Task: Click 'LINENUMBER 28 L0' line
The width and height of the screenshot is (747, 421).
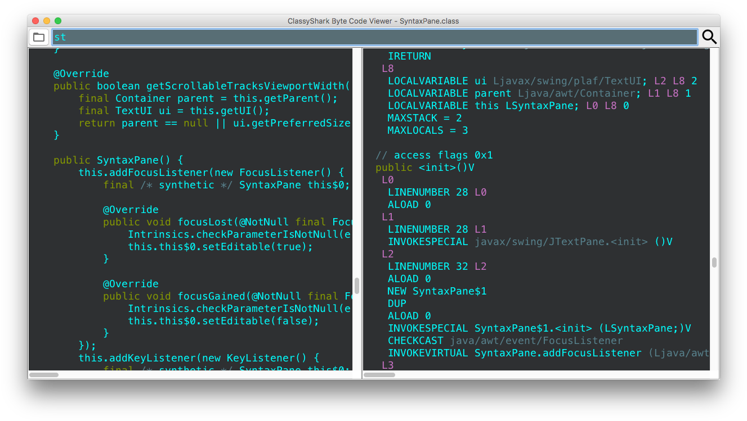Action: click(x=437, y=192)
